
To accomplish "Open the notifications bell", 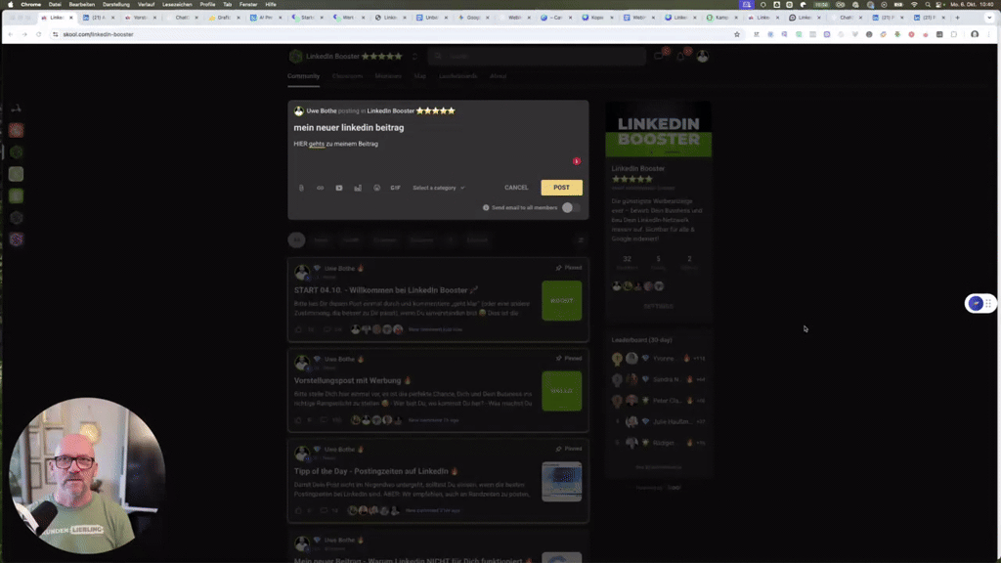I will point(681,56).
